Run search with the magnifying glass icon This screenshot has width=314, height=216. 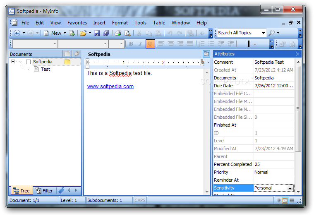pyautogui.click(x=271, y=33)
